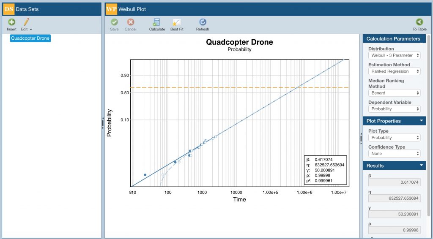Click the η result field
The width and height of the screenshot is (433, 239).
coord(395,198)
